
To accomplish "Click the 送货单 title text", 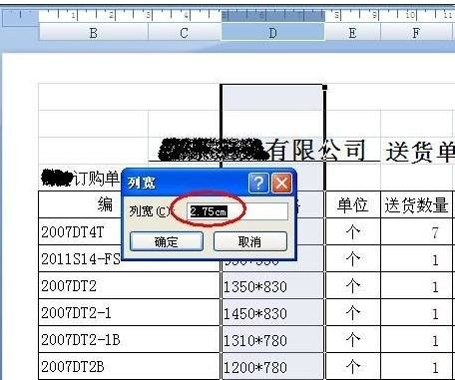I will click(x=420, y=152).
